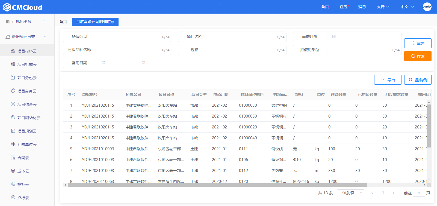Click end date calendar icon in 需用日期
The image size is (437, 206).
click(x=143, y=63)
